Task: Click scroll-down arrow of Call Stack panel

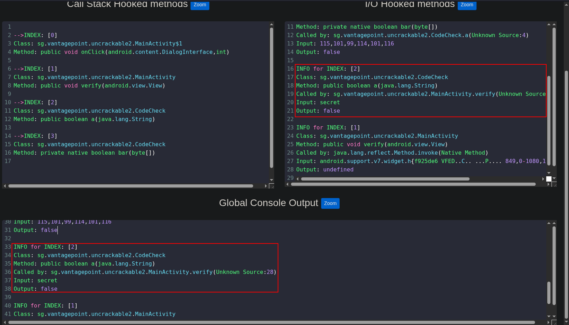Action: pos(271,180)
